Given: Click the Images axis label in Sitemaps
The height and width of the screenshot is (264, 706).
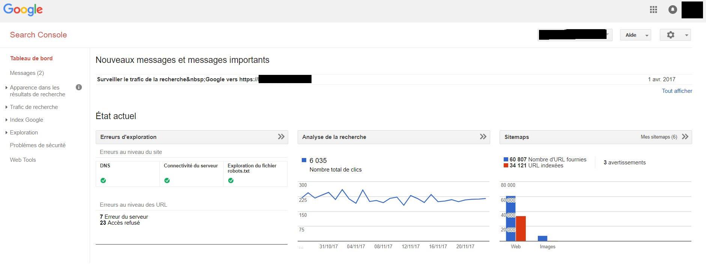Looking at the screenshot, I should tap(548, 247).
